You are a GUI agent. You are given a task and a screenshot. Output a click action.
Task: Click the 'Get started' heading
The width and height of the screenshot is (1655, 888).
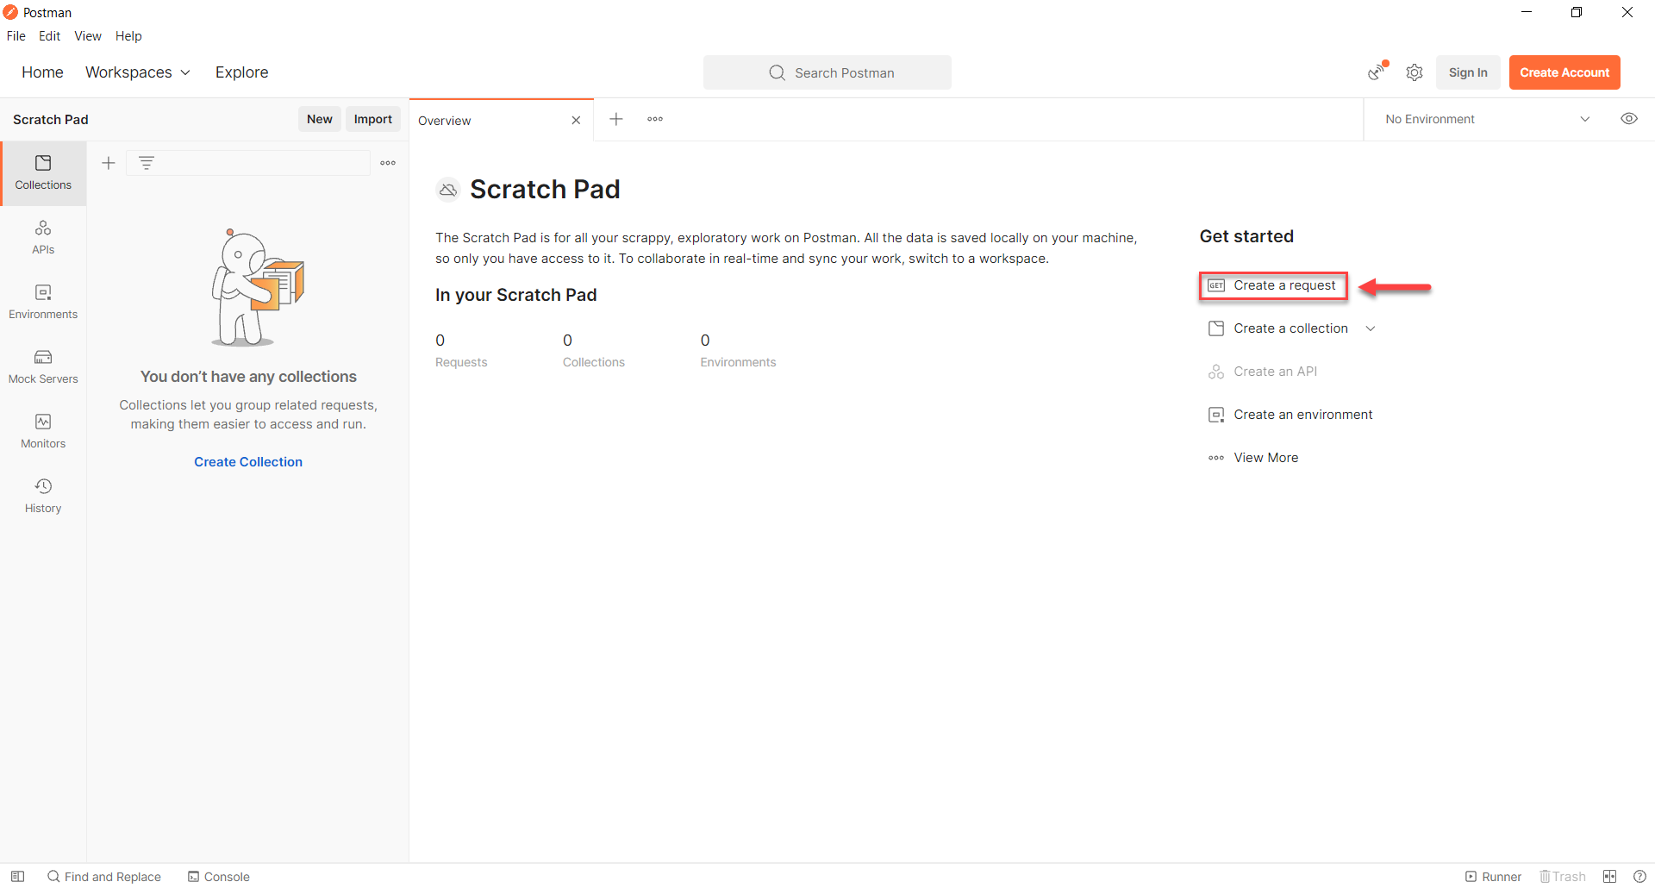click(1246, 236)
